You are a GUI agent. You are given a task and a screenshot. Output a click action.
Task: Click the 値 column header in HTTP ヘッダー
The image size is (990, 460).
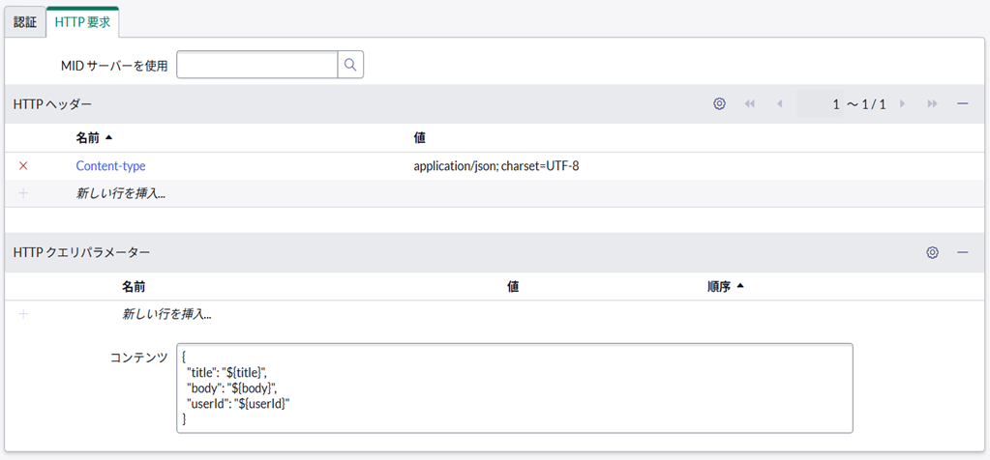pyautogui.click(x=419, y=137)
